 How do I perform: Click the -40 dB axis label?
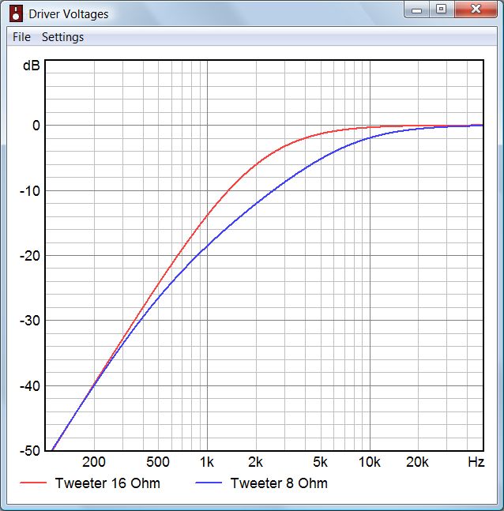coord(30,386)
